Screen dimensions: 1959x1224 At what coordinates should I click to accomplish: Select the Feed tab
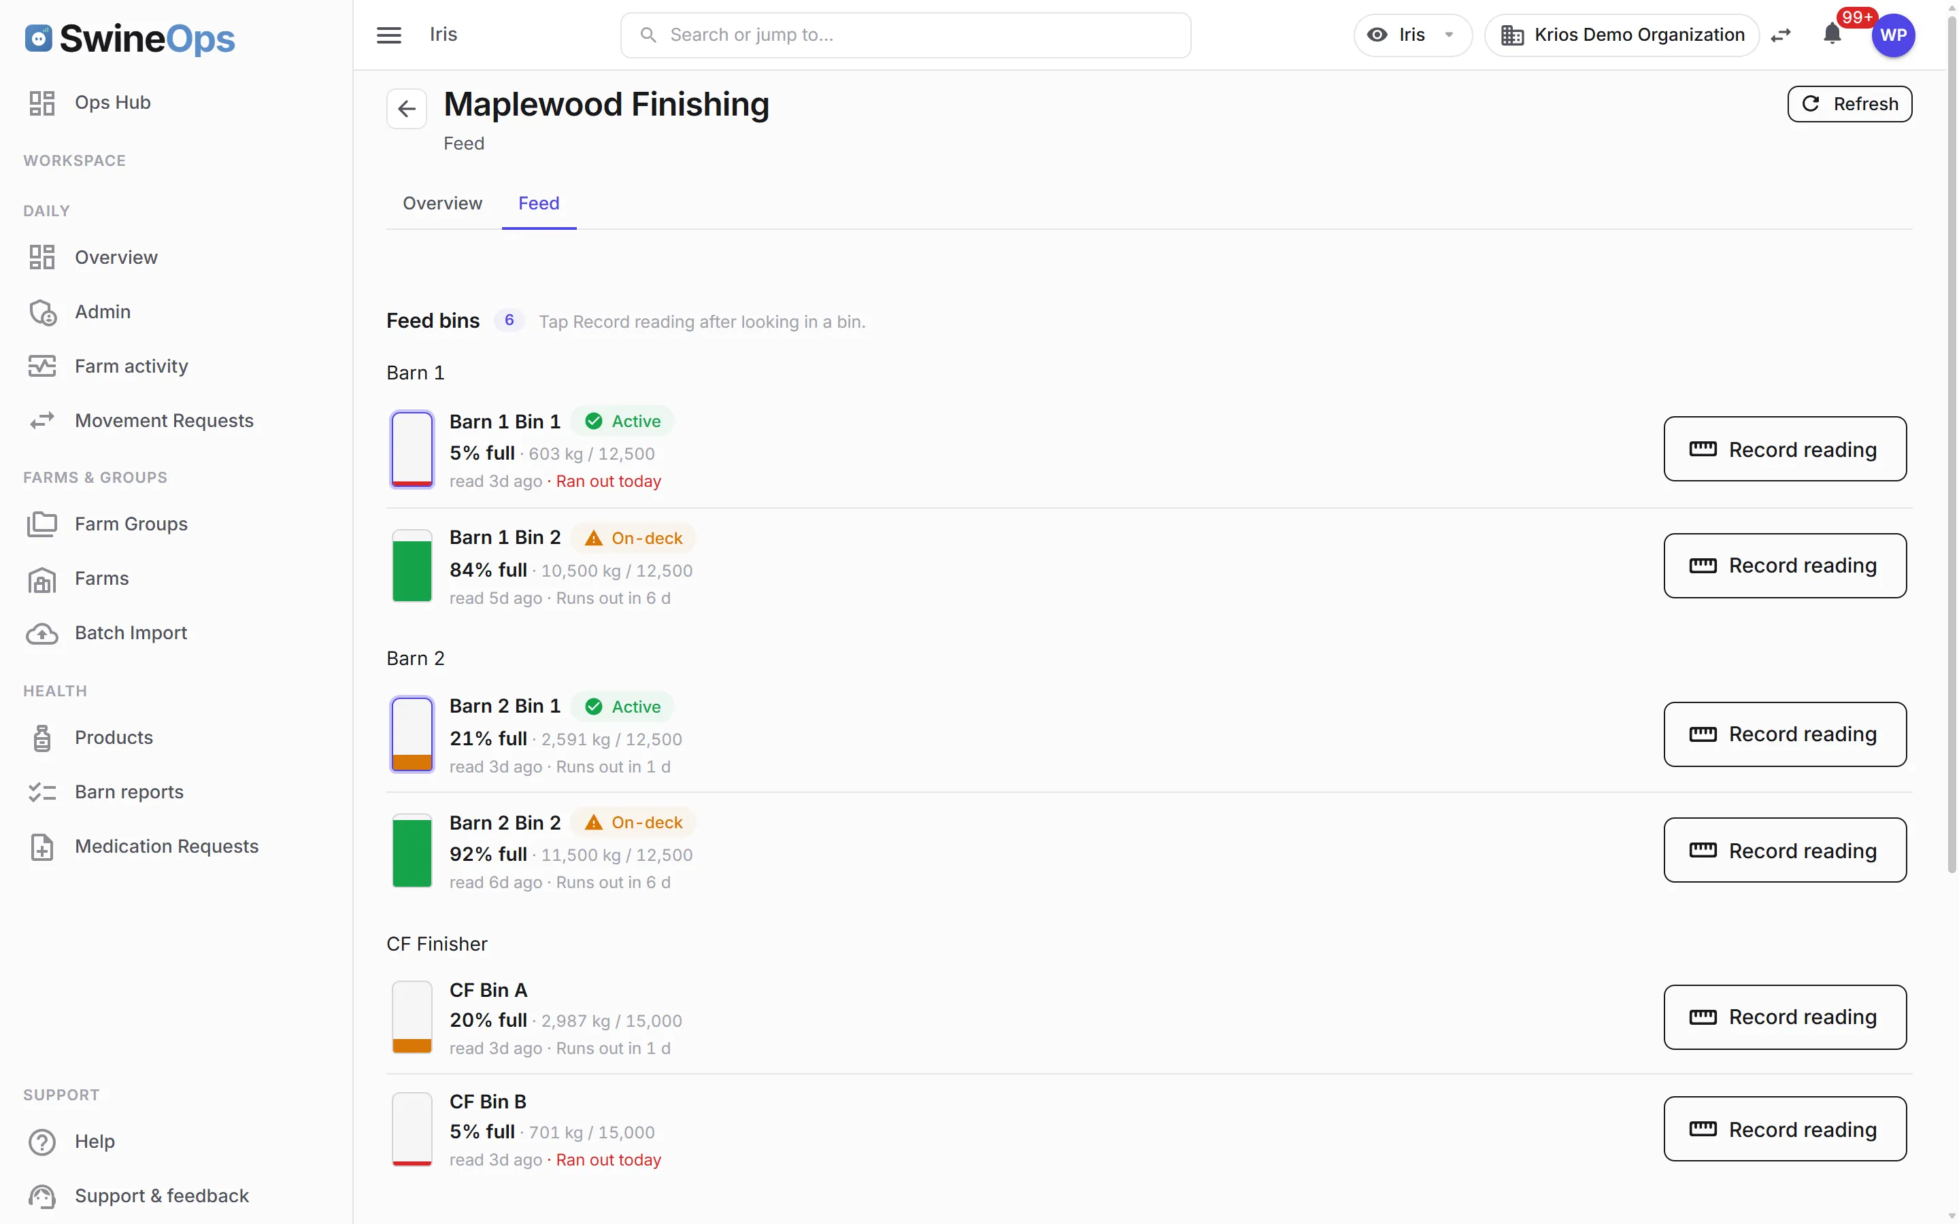(x=538, y=203)
